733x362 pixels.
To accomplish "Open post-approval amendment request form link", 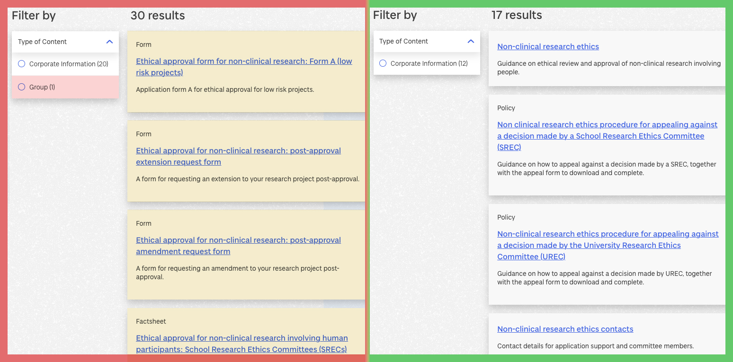I will tap(238, 246).
